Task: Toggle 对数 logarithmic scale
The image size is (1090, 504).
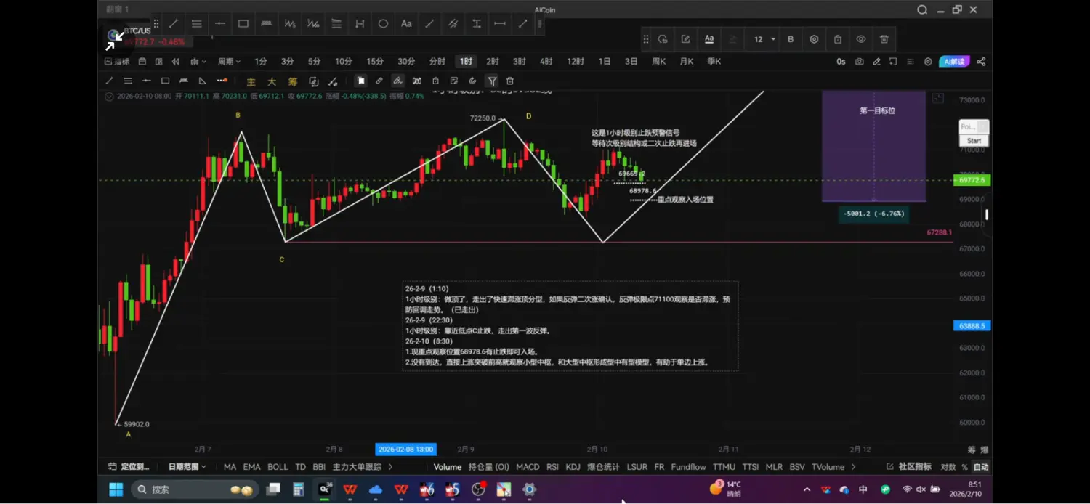Action: click(948, 467)
